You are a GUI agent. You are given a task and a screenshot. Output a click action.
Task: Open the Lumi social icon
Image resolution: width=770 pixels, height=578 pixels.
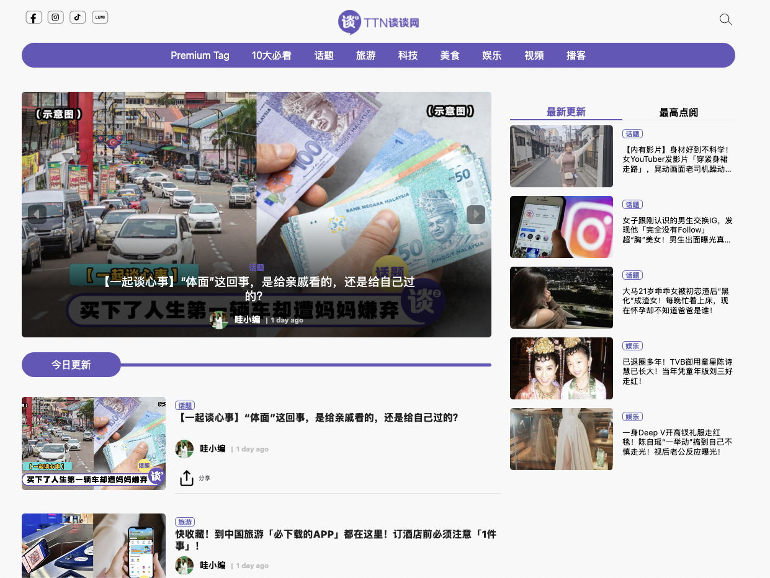(100, 17)
